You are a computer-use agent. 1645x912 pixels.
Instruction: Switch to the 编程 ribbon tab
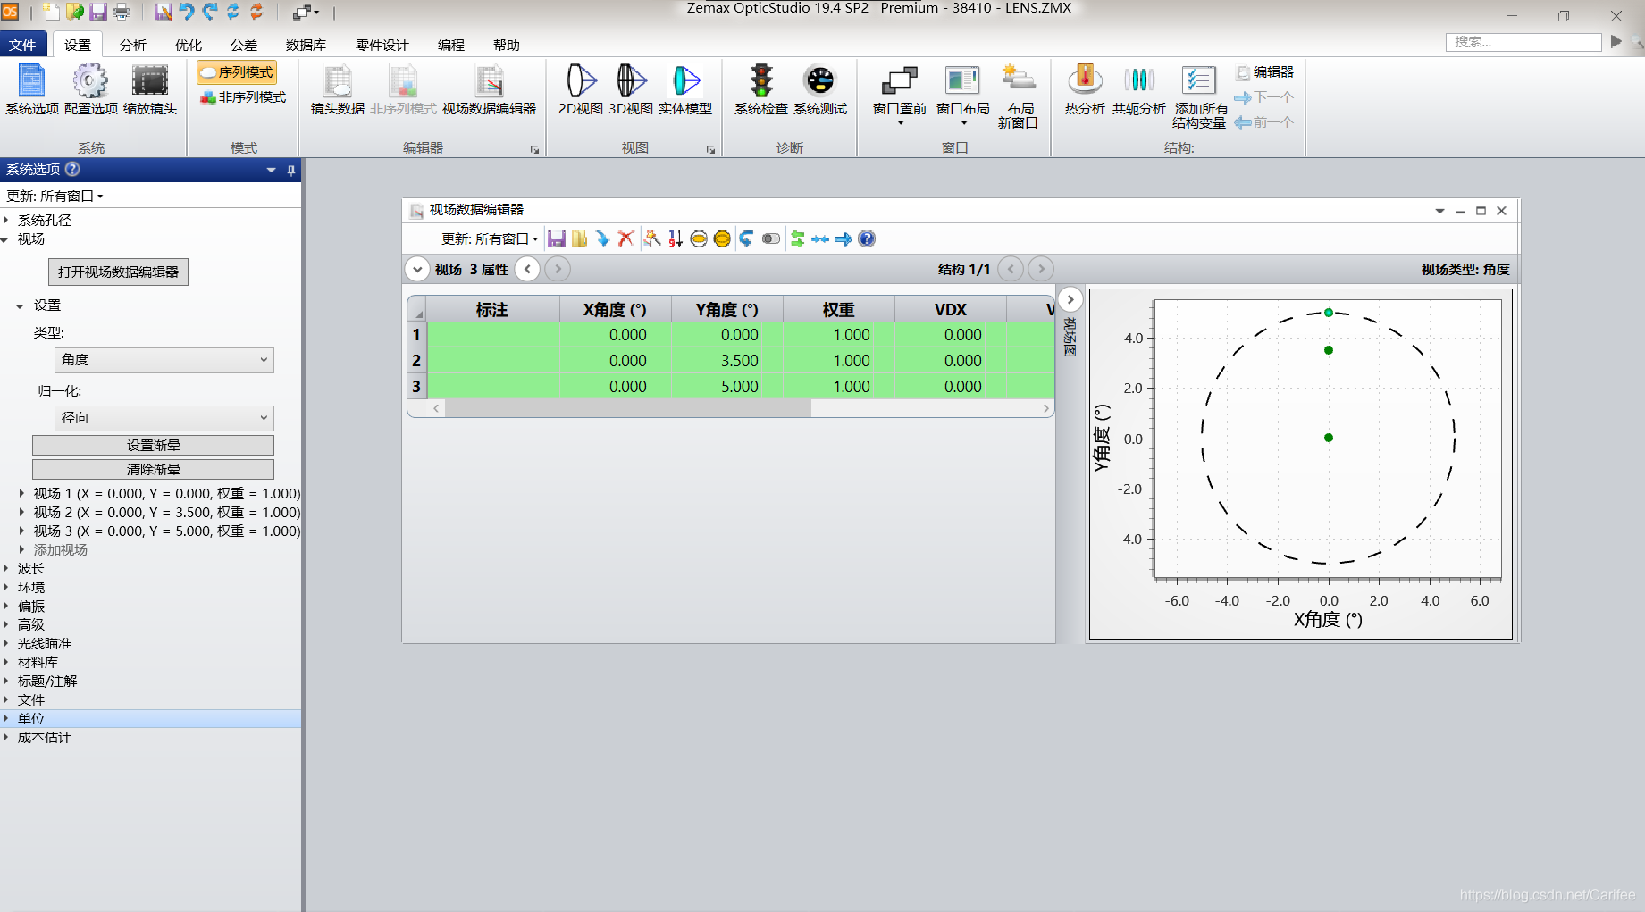click(x=451, y=45)
